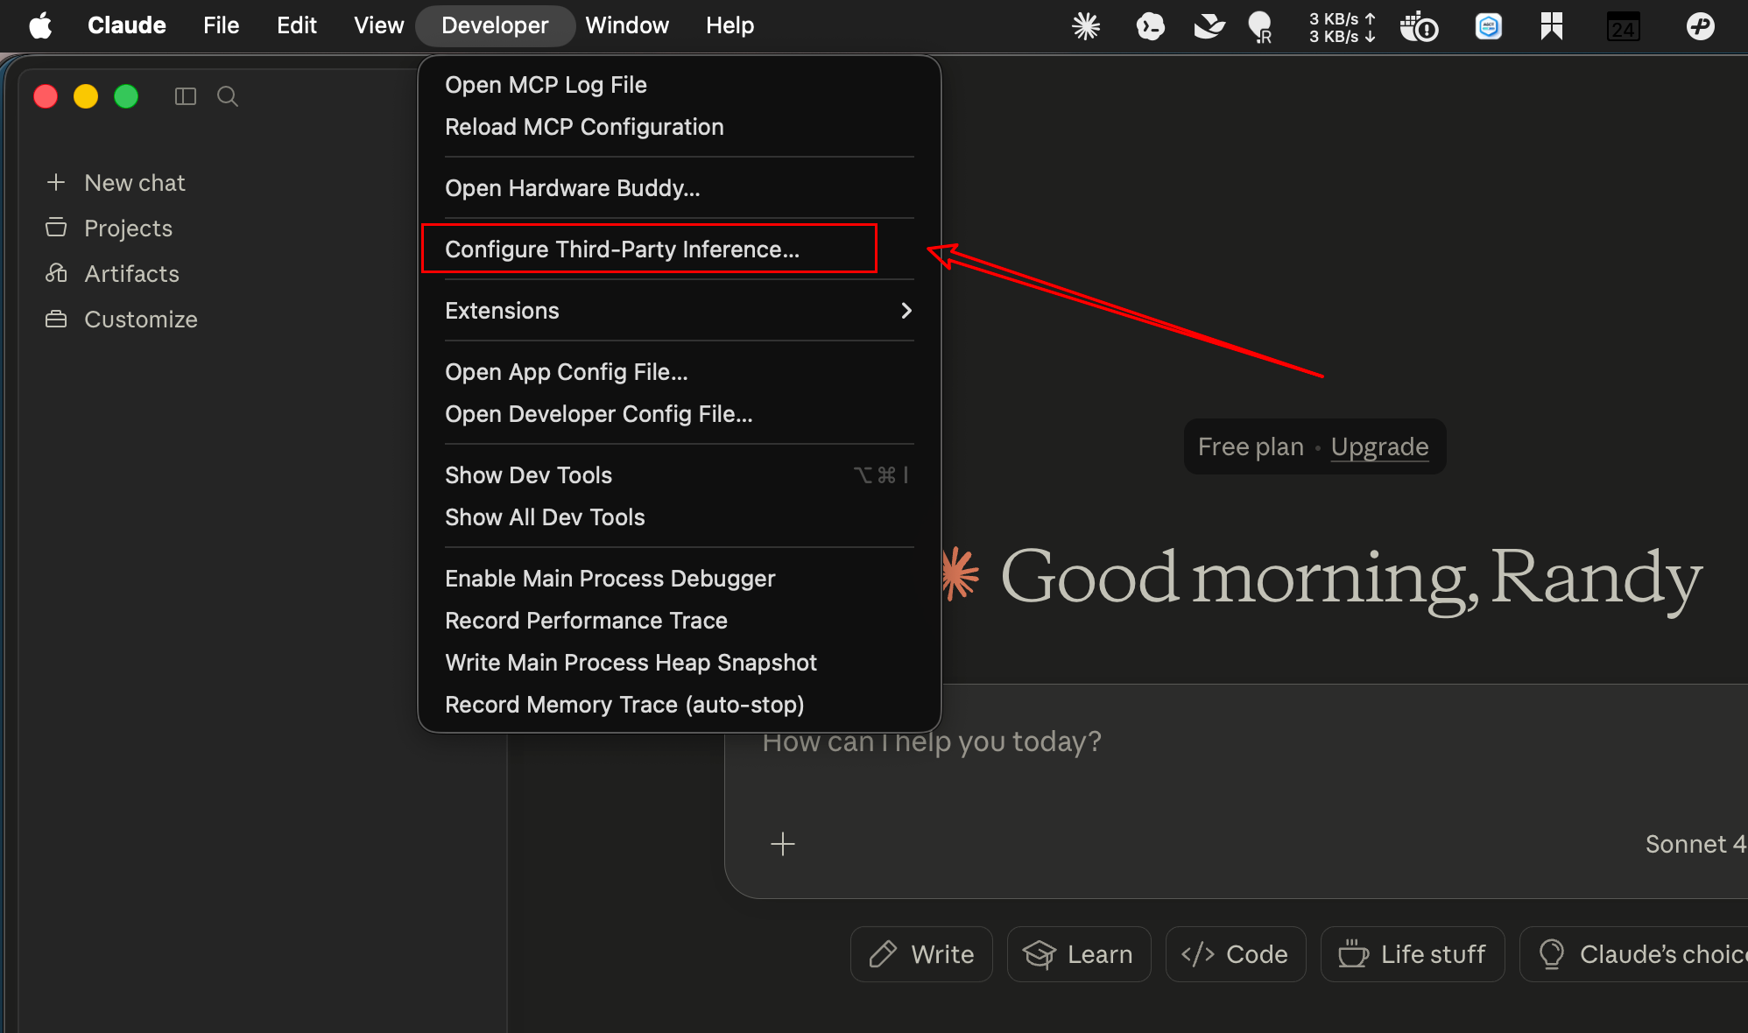Open the Help menu
This screenshot has height=1033, width=1748.
730,25
